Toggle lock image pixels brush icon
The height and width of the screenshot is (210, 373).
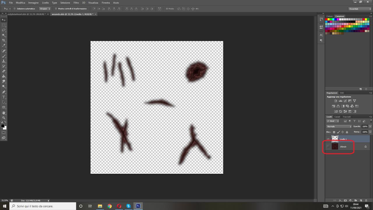tap(338, 132)
